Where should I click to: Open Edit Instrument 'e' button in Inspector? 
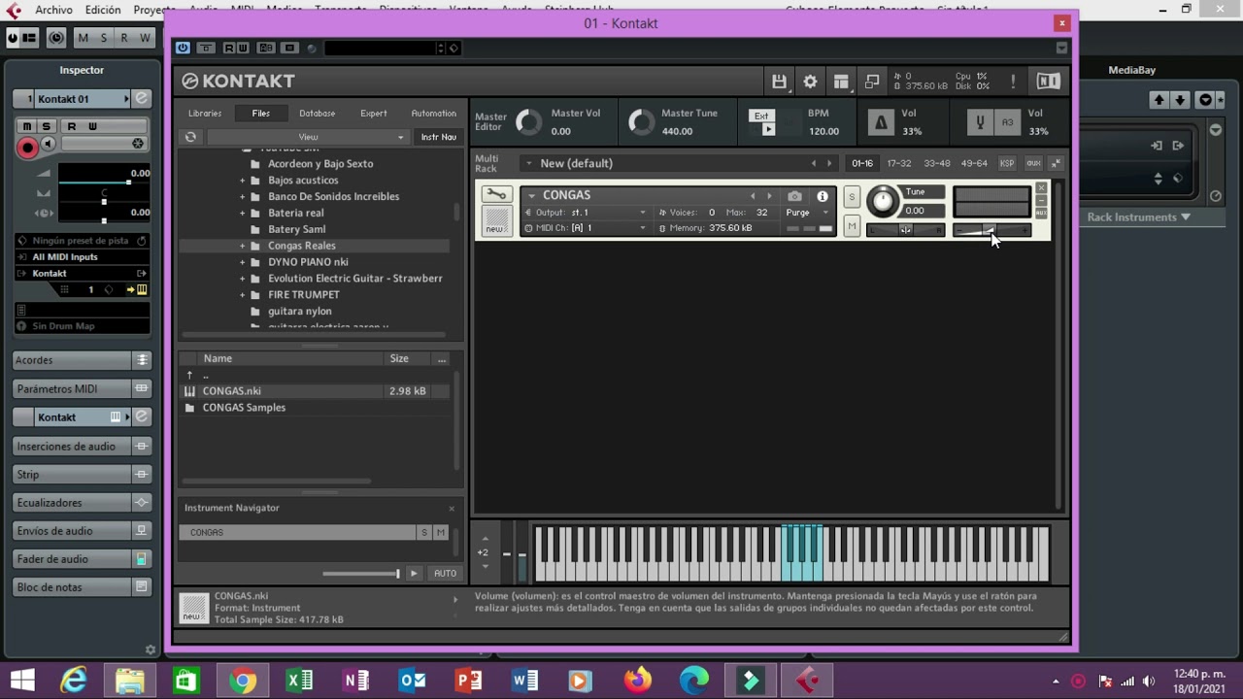(x=141, y=99)
